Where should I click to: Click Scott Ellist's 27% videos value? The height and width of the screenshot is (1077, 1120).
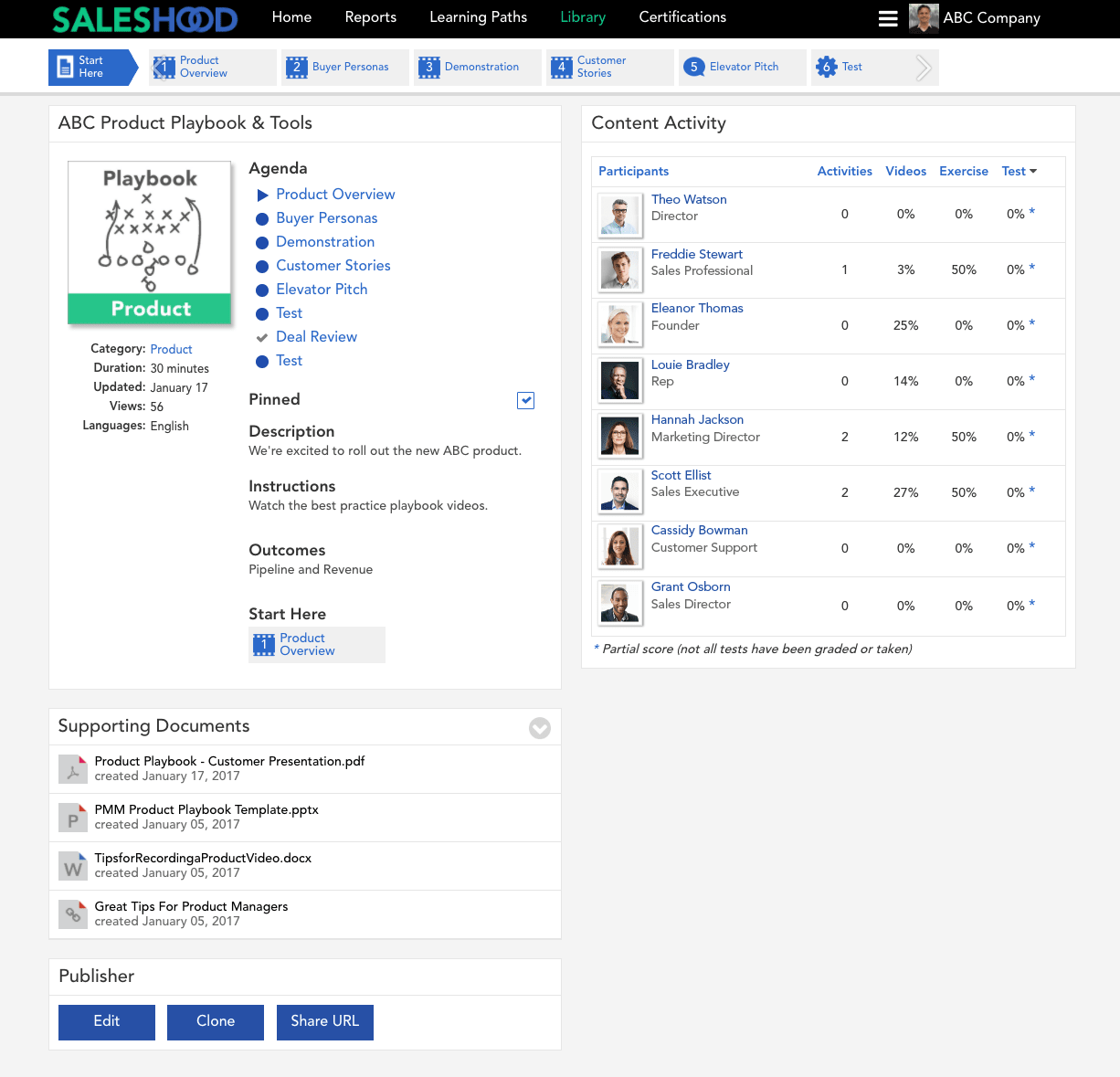(905, 492)
